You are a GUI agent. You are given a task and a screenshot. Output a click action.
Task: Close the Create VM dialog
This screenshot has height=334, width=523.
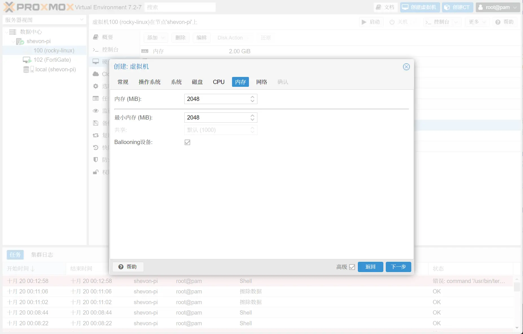click(406, 67)
